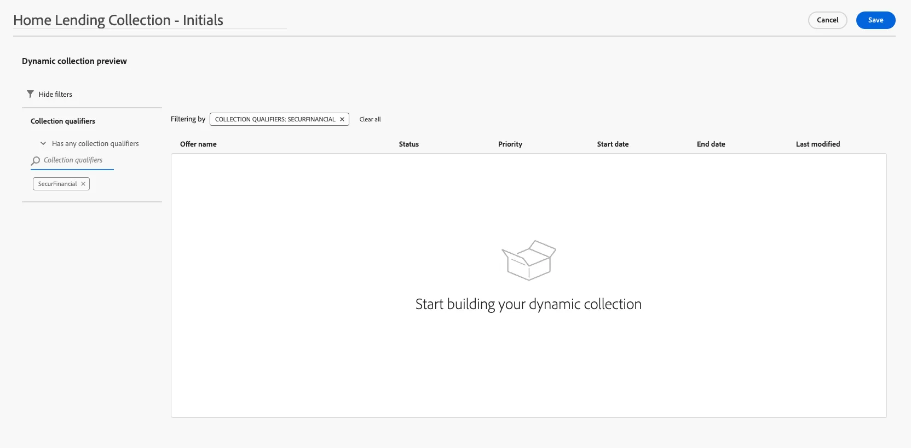The width and height of the screenshot is (911, 448).
Task: Click the filter funnel icon
Action: tap(30, 94)
